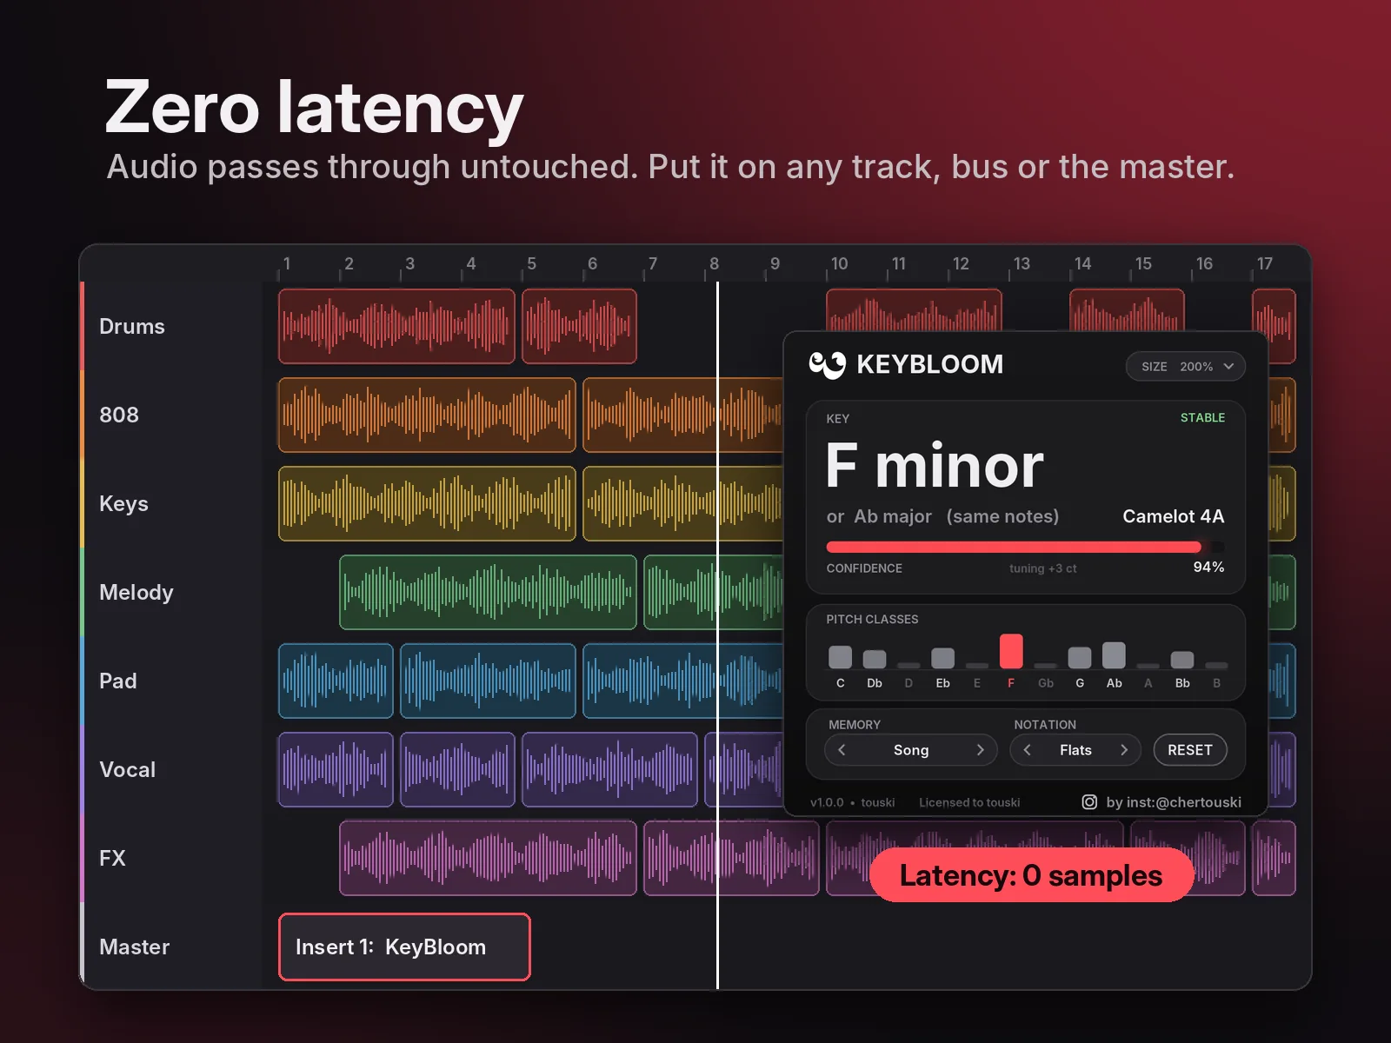This screenshot has height=1043, width=1391.
Task: Select the Master track header
Action: (x=170, y=947)
